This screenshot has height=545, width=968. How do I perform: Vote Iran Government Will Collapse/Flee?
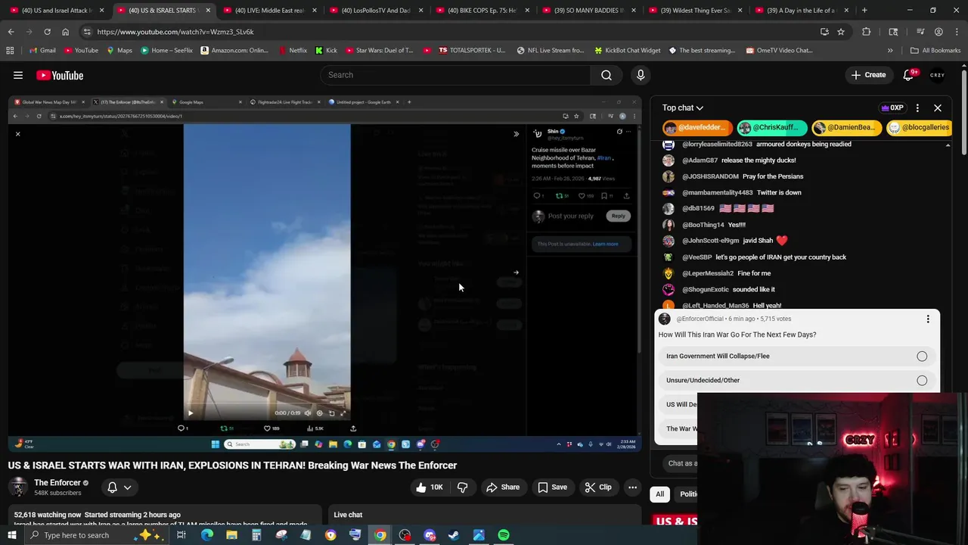[x=797, y=356]
